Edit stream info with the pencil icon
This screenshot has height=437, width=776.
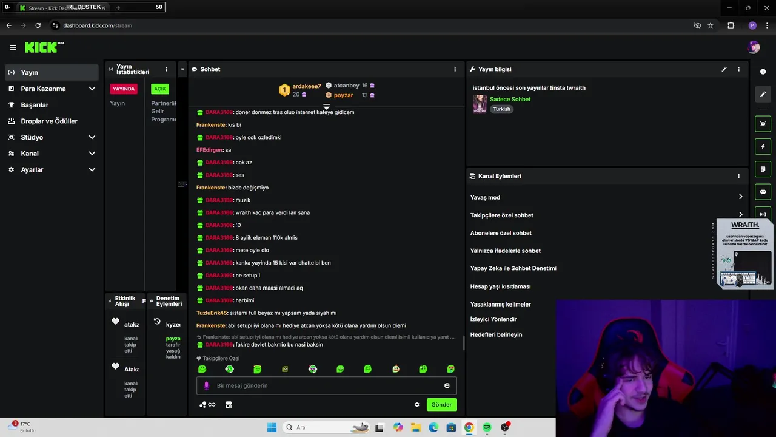(x=724, y=69)
